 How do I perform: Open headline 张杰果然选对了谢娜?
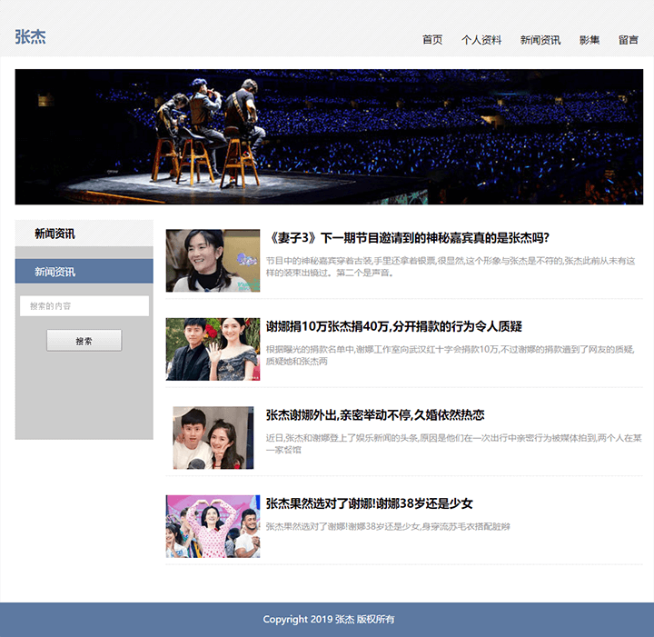click(x=370, y=503)
